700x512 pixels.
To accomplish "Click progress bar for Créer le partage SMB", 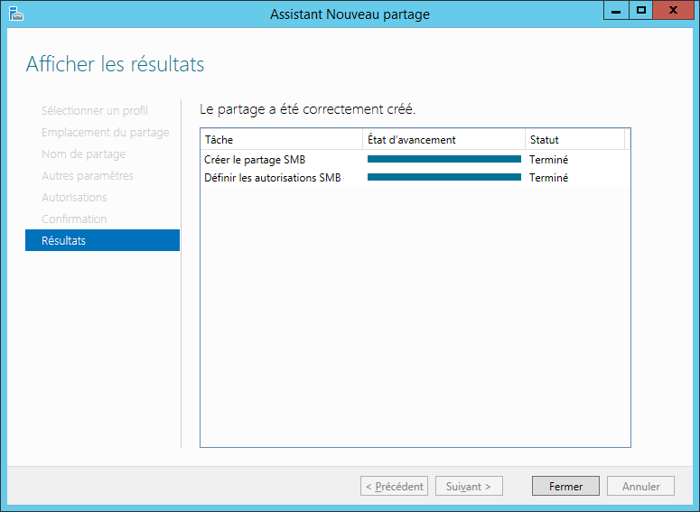I will pos(444,159).
